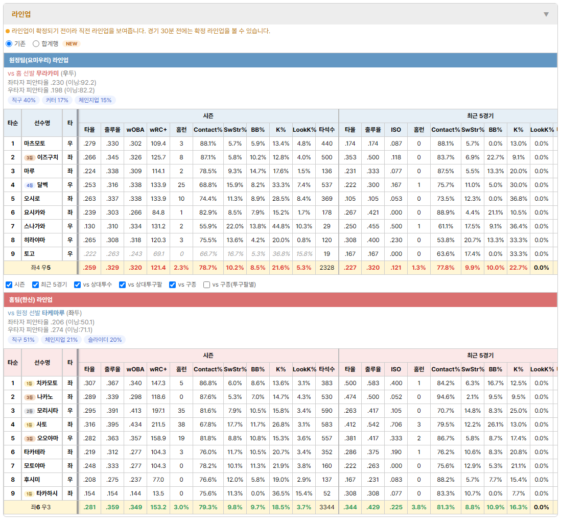Image resolution: width=561 pixels, height=520 pixels.
Task: Click the 직구 51% pitch tag
Action: 24,340
